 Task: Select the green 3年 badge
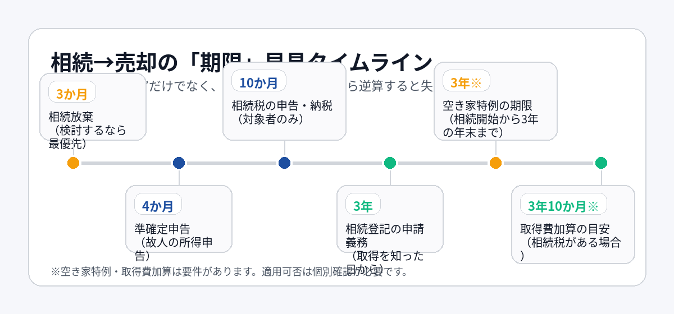click(x=363, y=205)
